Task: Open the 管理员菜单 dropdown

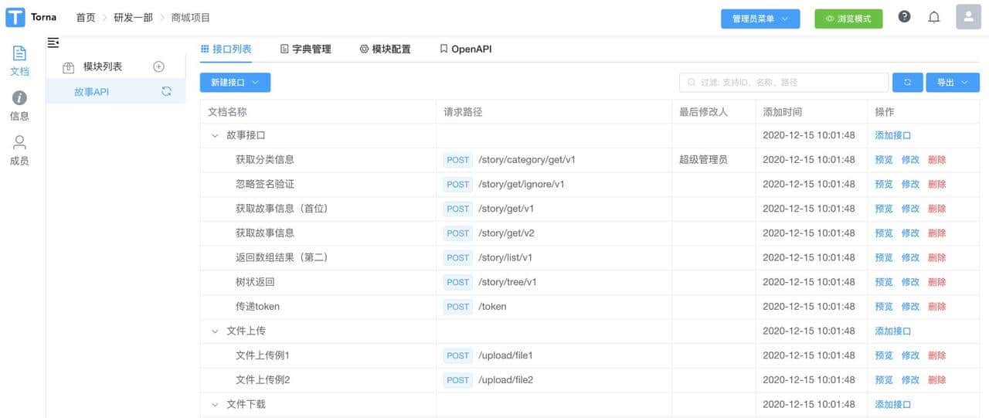Action: pos(760,19)
